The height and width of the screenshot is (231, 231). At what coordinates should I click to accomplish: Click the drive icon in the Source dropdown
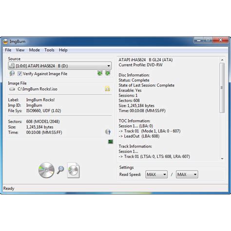pos(12,66)
